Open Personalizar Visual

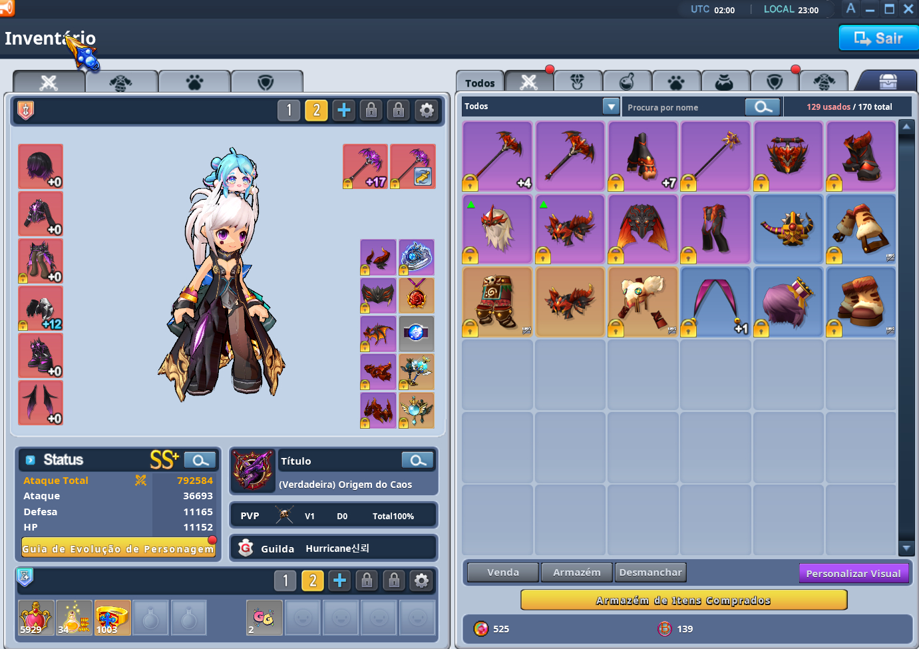(x=853, y=573)
